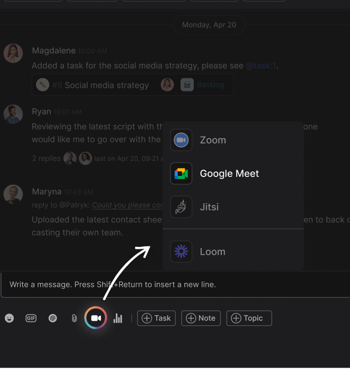Open the Backlog status label
350x376 pixels.
tap(210, 85)
